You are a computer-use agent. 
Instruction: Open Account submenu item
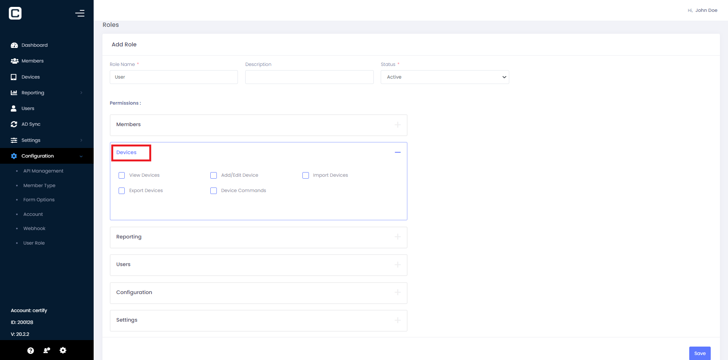click(33, 214)
